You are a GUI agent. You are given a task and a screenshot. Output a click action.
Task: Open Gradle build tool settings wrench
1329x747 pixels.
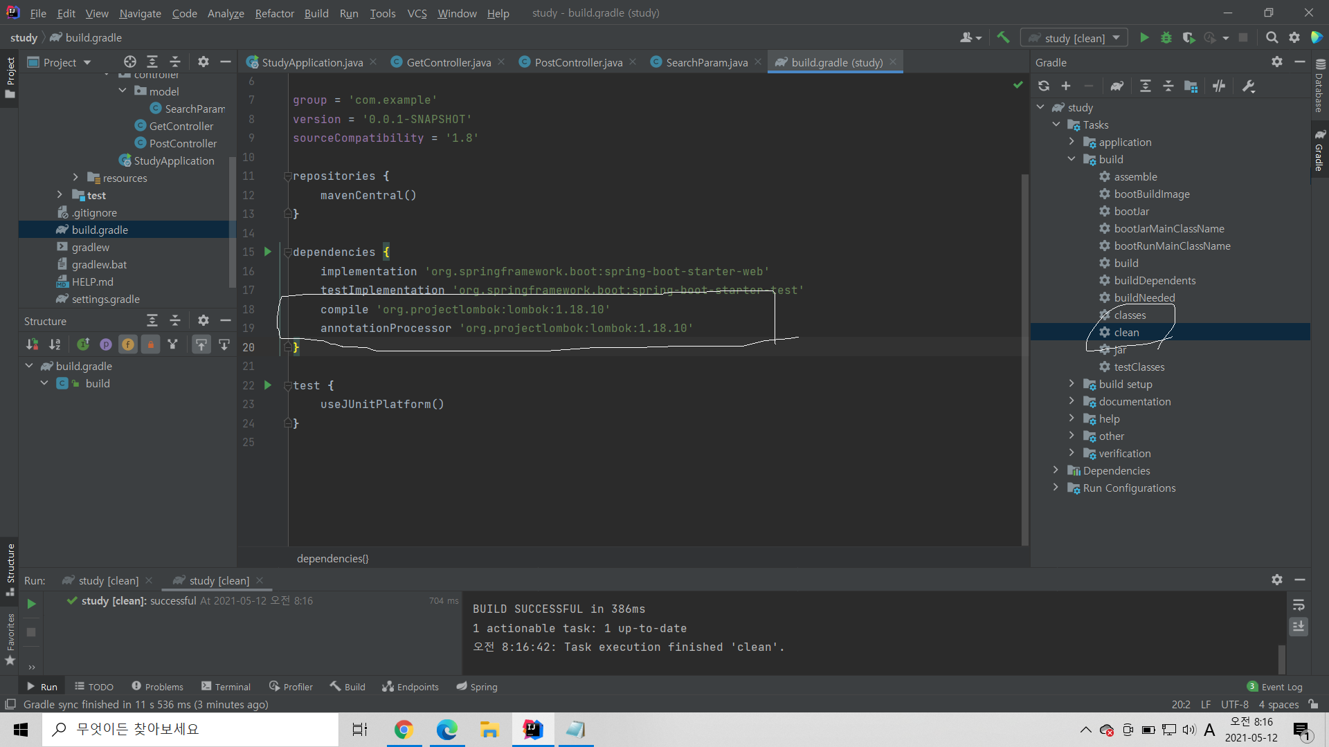tap(1249, 86)
